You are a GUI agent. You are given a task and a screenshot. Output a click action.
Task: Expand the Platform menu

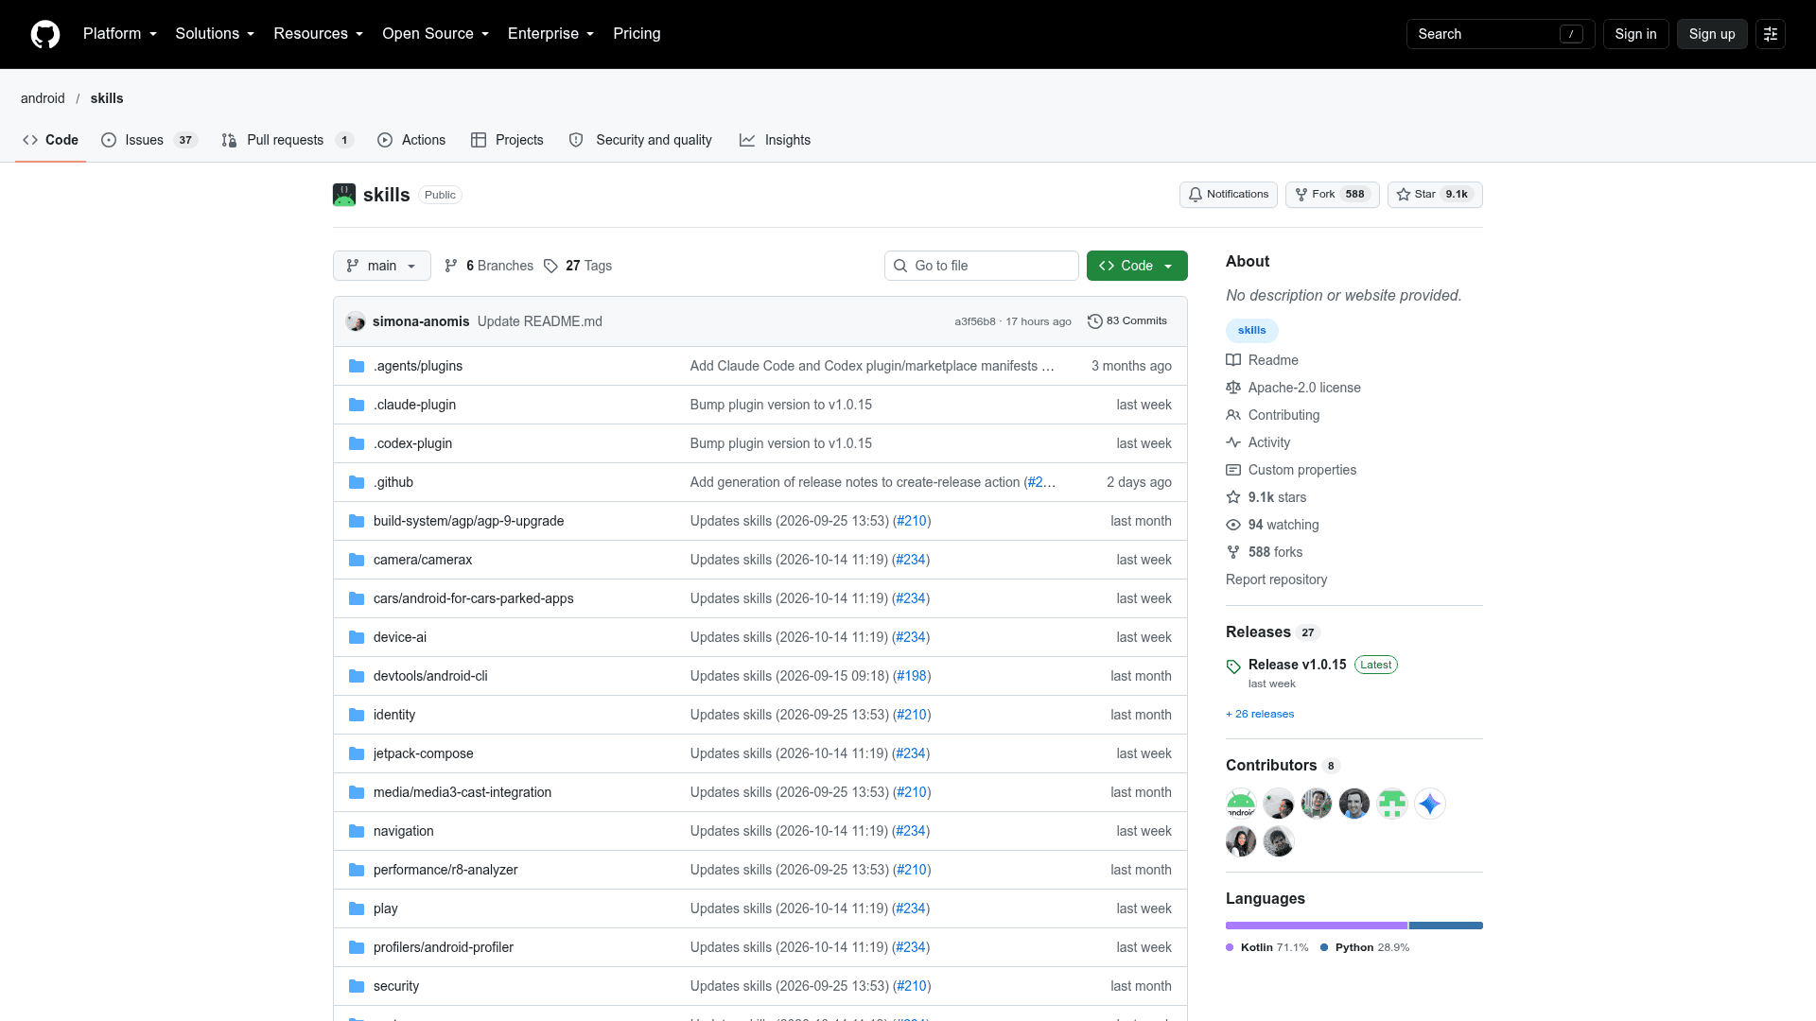coord(120,34)
